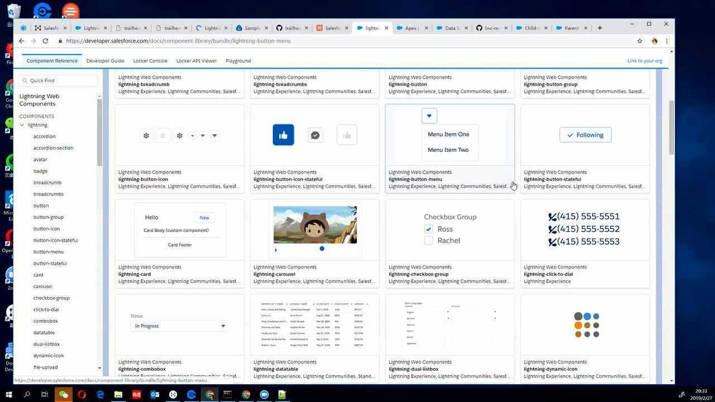
Task: Click inside the Quick Find search field
Action: pyautogui.click(x=59, y=80)
